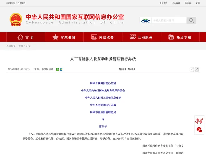
Task: Increase font size with A+ icon
Action: pos(197,69)
